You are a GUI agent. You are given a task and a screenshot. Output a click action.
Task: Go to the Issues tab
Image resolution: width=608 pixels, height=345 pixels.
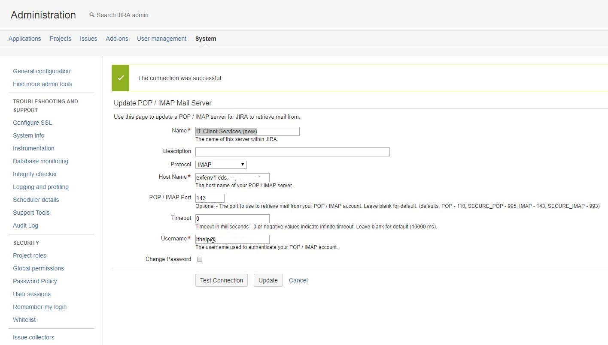[x=88, y=39]
